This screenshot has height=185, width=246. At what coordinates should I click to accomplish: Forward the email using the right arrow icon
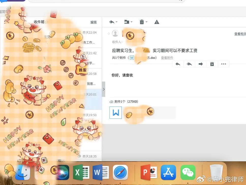201,64
